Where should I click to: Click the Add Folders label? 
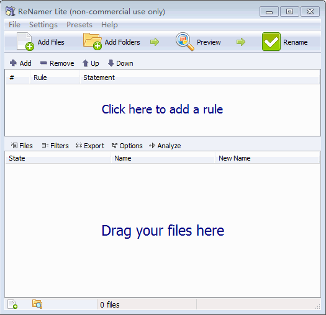point(122,42)
